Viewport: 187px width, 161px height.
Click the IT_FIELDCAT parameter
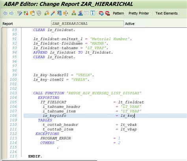pyautogui.click(x=53, y=102)
